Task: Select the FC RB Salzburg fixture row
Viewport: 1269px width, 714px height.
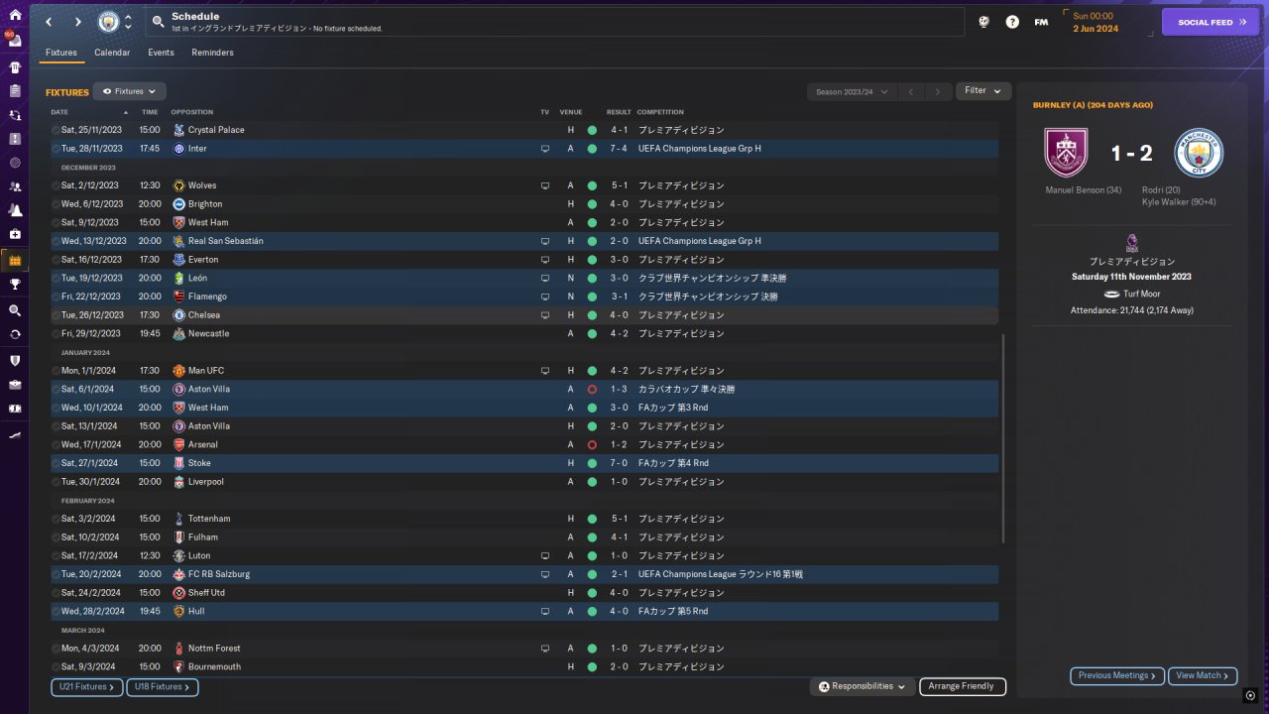Action: (524, 574)
